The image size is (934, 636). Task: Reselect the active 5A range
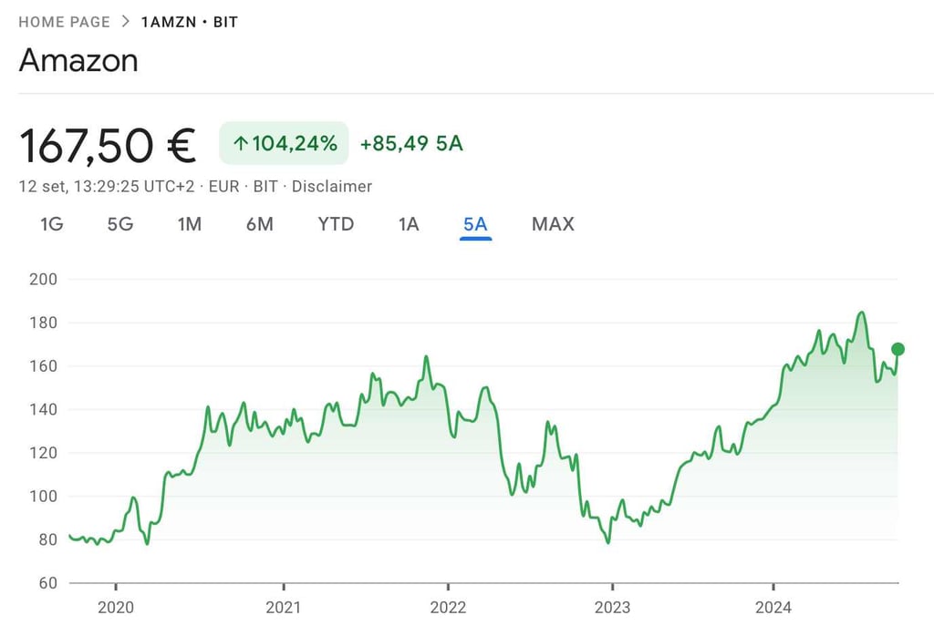pos(474,224)
